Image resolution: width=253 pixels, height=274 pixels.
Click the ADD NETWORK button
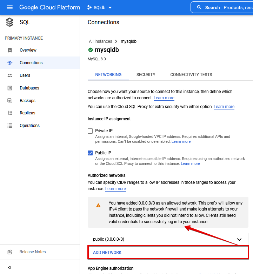pos(107,253)
